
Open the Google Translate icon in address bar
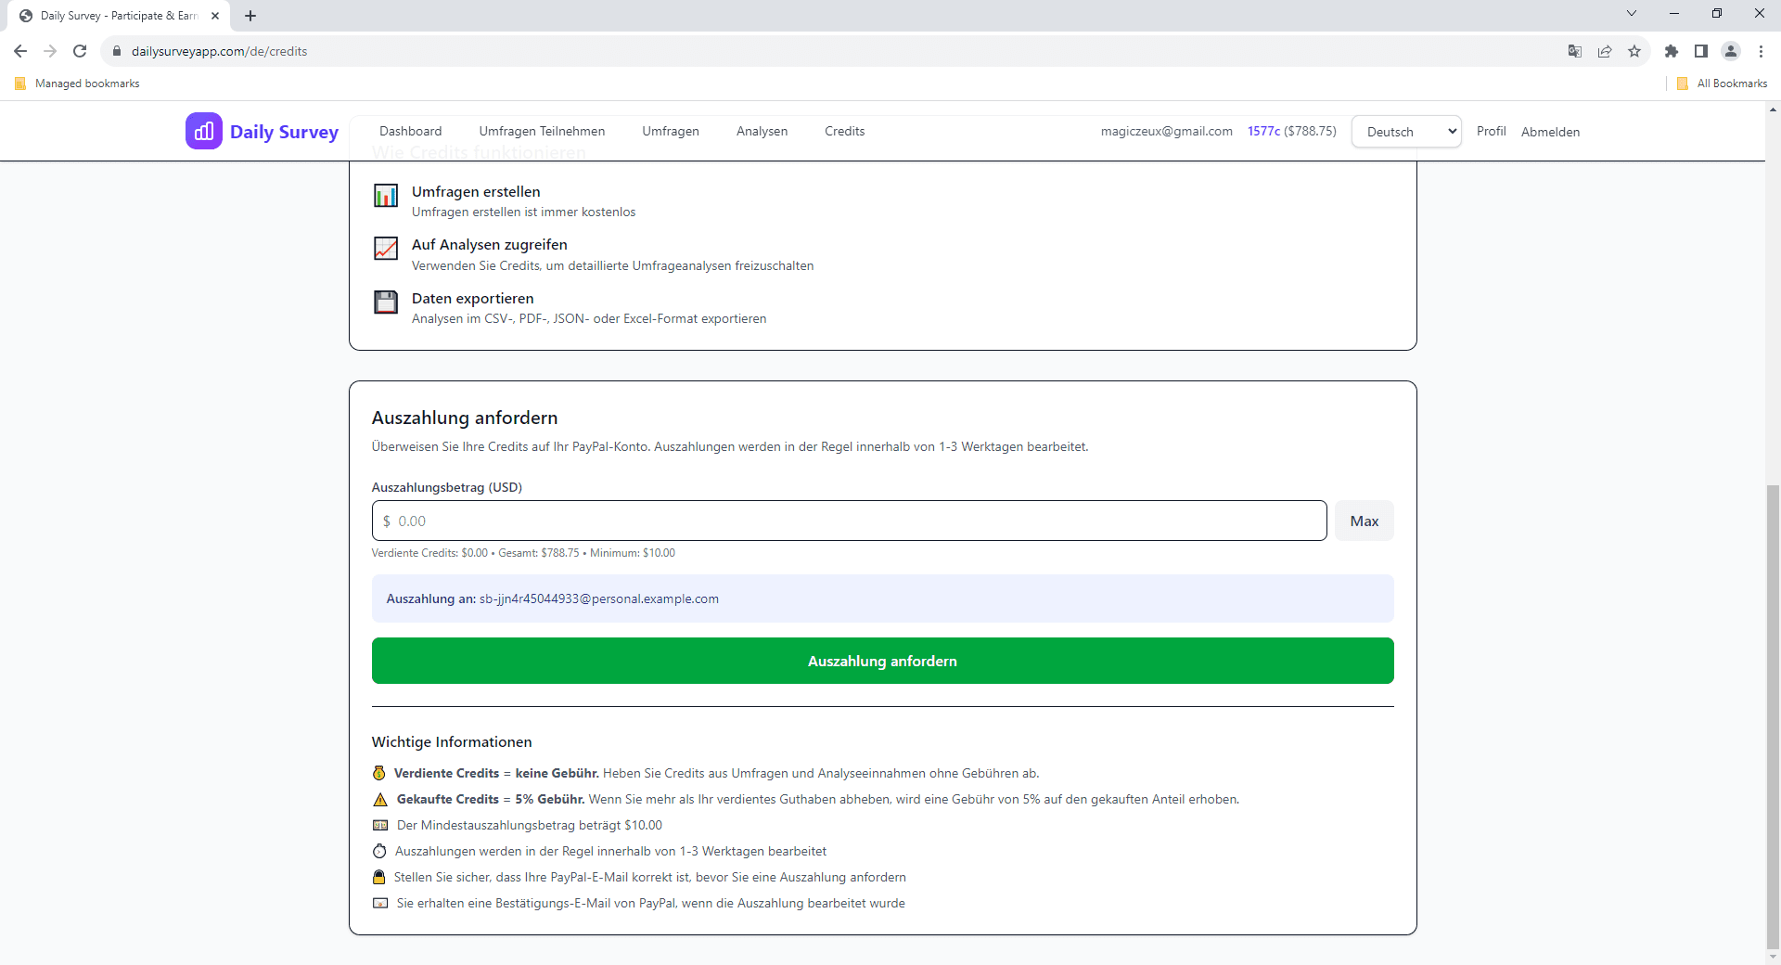(1574, 51)
